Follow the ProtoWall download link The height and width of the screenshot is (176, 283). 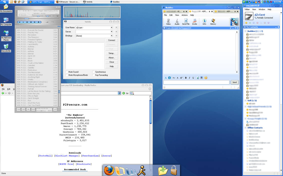(x=46, y=156)
